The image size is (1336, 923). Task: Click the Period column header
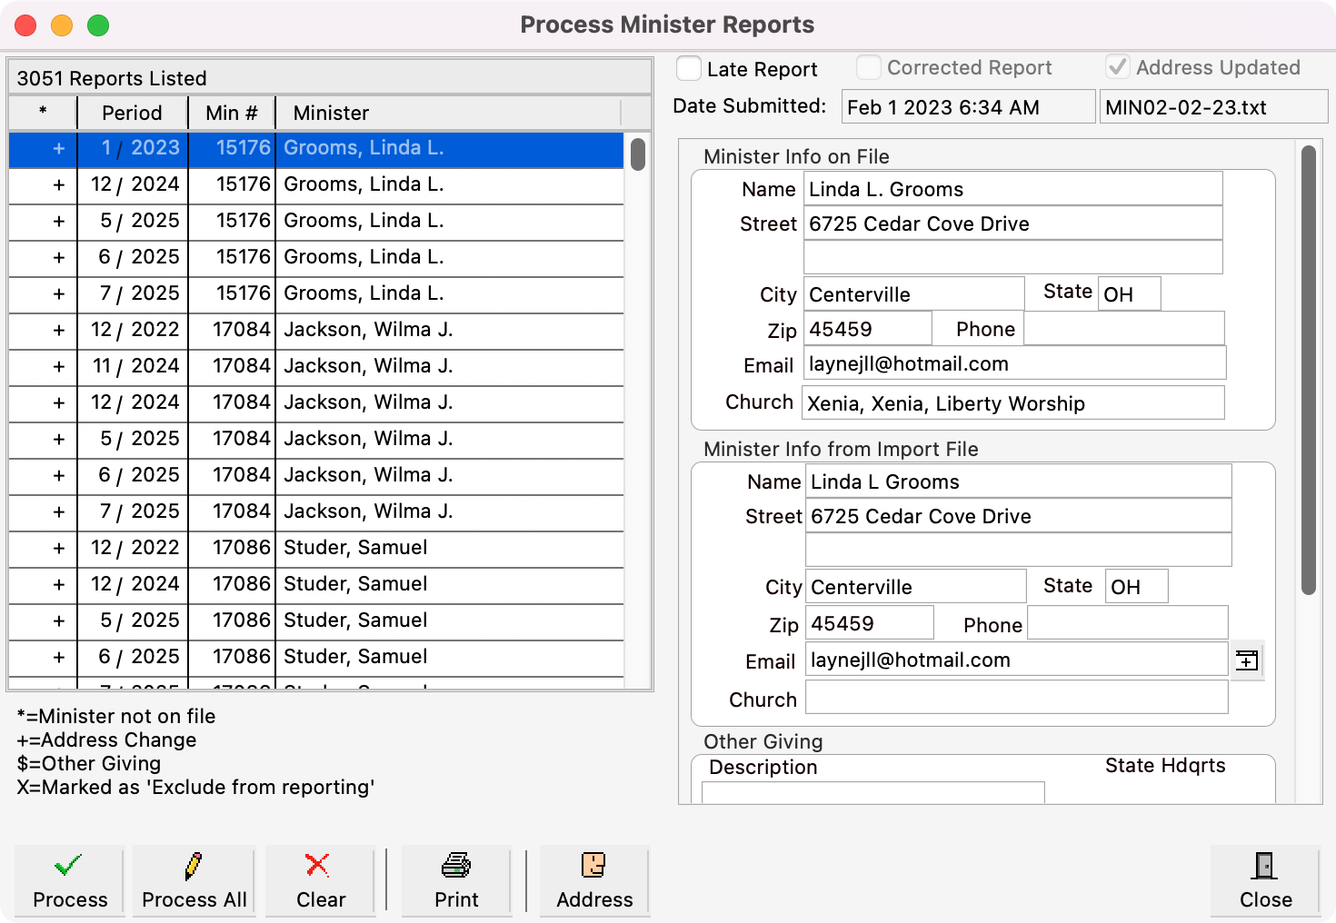click(132, 113)
